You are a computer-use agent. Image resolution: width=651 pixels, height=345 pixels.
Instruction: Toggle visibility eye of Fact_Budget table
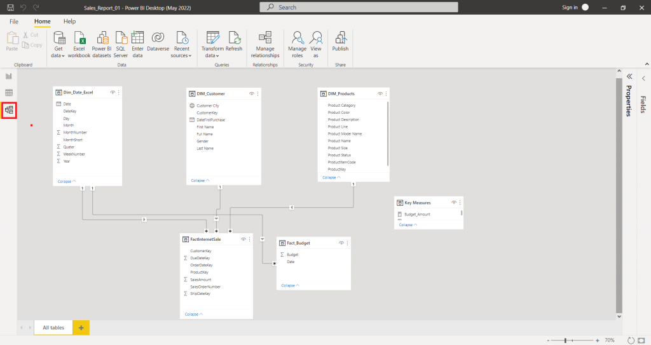341,243
